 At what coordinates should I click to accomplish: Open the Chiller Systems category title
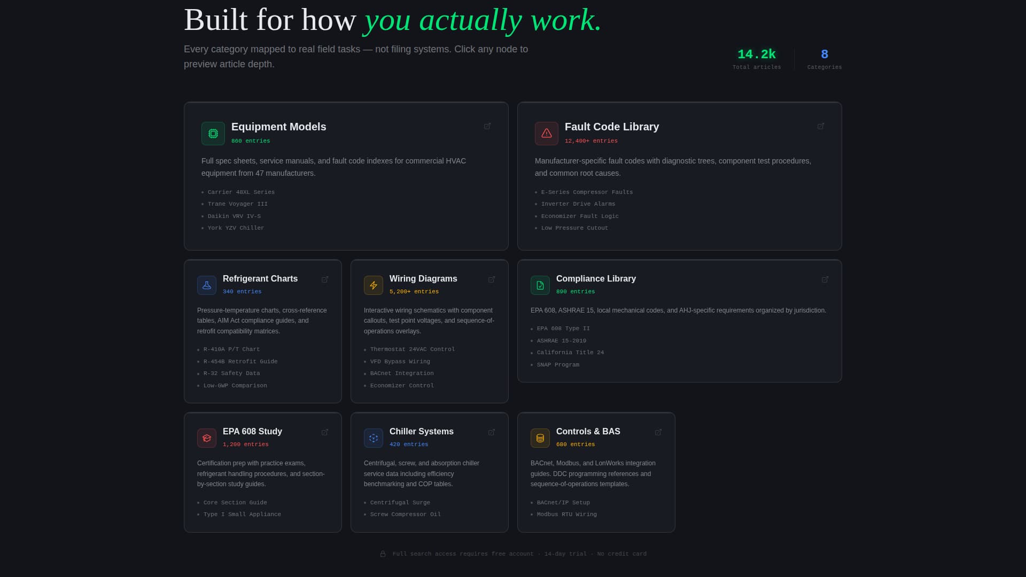click(x=422, y=432)
